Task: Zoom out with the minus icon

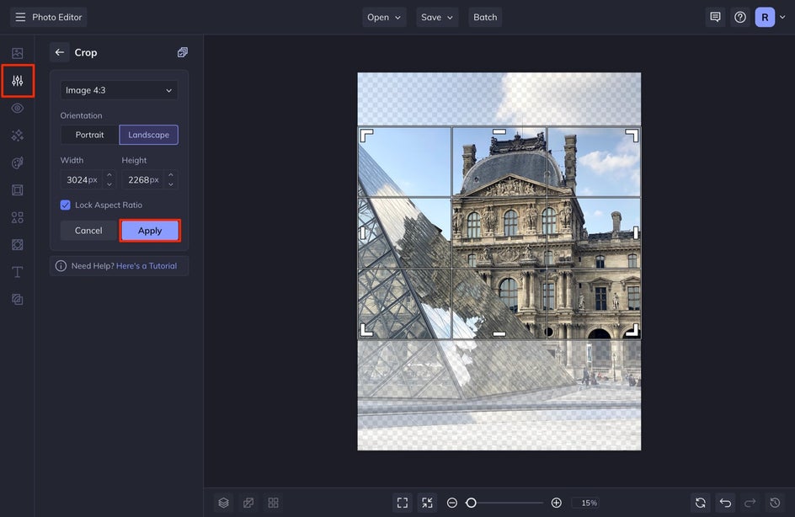Action: 452,503
